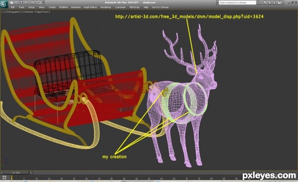Open the Tools menu
The image size is (298, 182).
pos(21,7)
